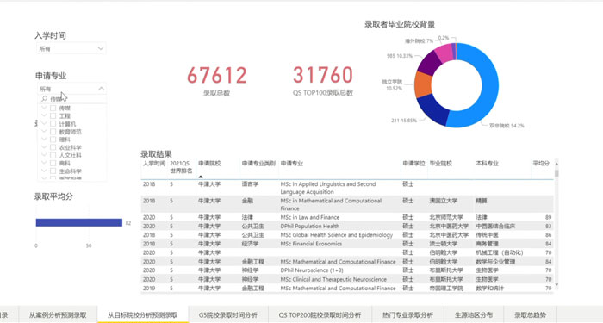Click the 31760 QS TOP100 card
The height and width of the screenshot is (323, 603).
point(323,81)
